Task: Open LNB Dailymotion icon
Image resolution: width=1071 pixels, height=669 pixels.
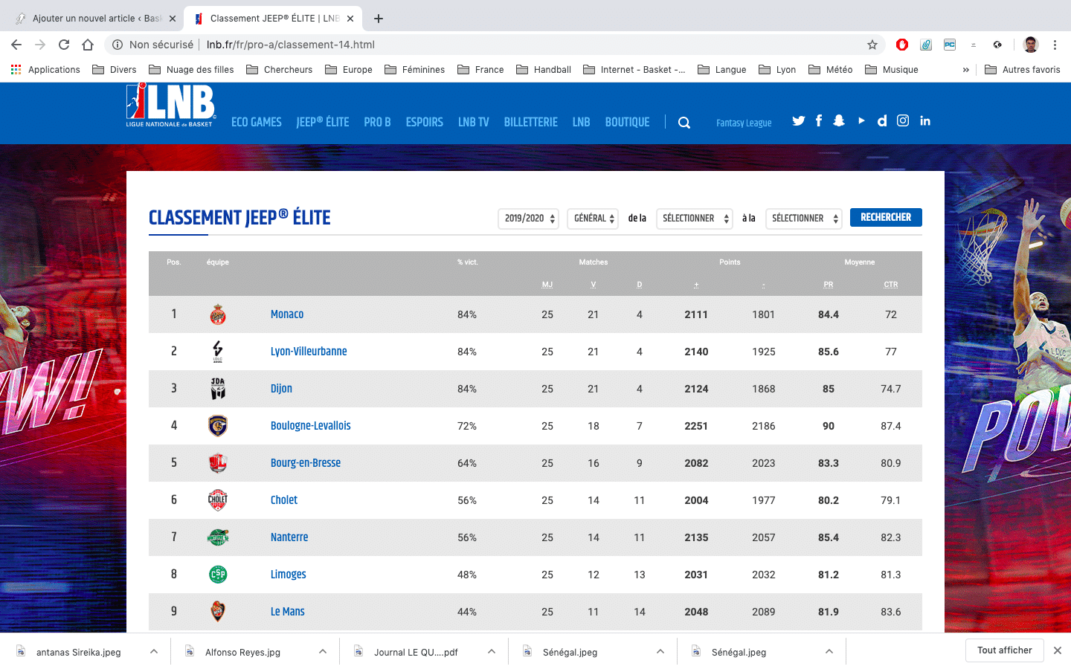Action: click(882, 120)
